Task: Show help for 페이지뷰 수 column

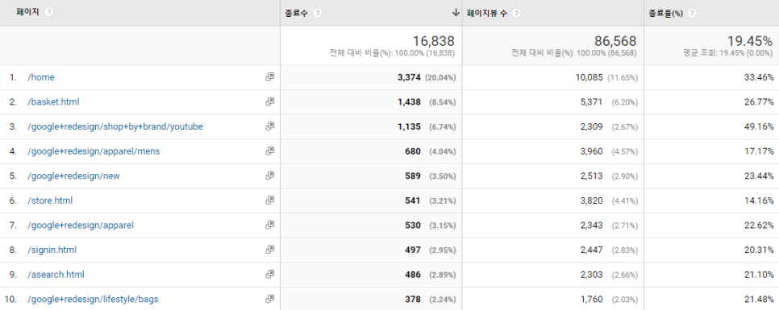Action: (x=517, y=14)
